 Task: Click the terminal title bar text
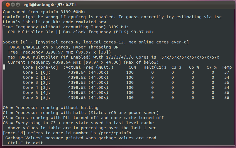[50, 5]
